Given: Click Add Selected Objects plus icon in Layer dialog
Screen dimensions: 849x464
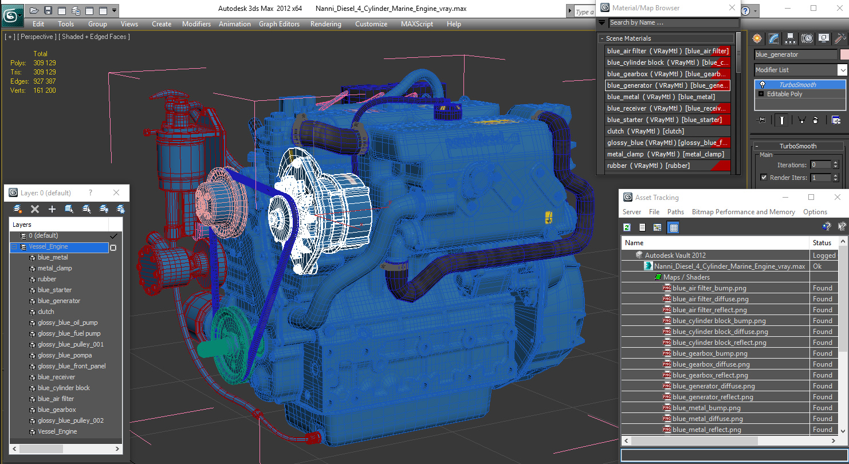Looking at the screenshot, I should (x=52, y=209).
